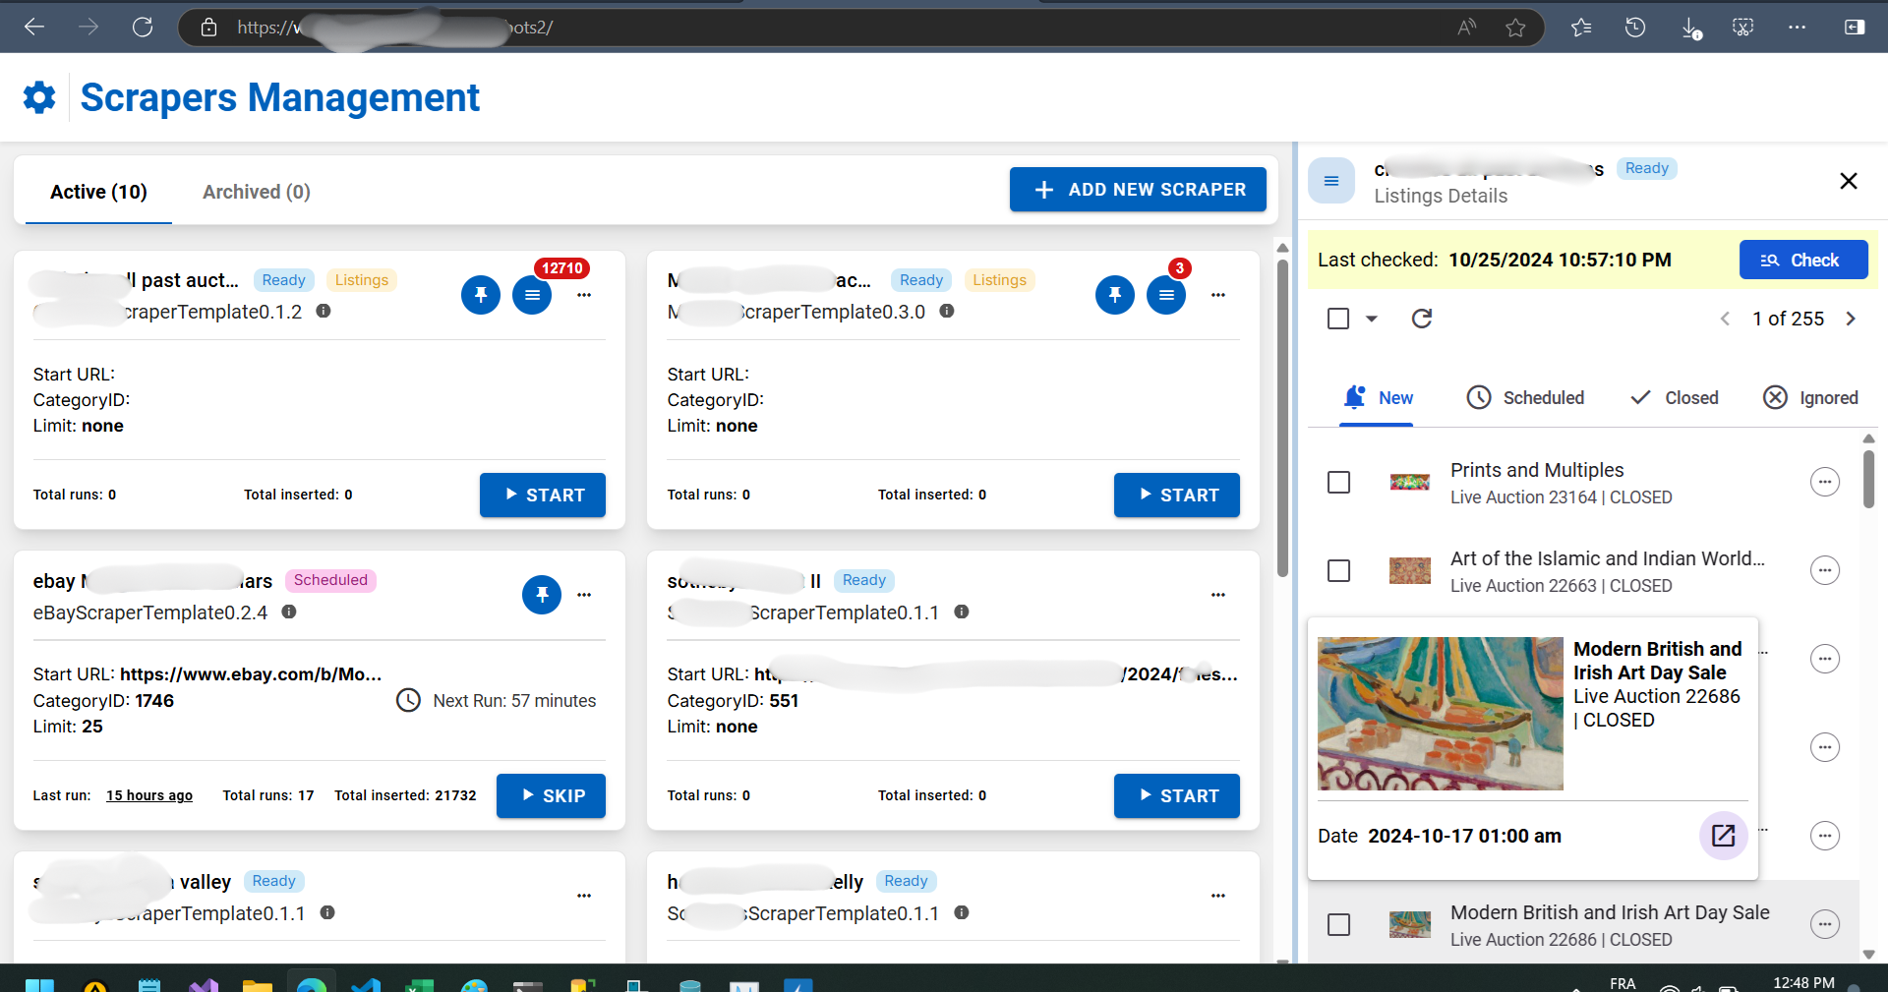The height and width of the screenshot is (992, 1888).
Task: Click 'Last checked' timestamp text
Action: 1560,260
